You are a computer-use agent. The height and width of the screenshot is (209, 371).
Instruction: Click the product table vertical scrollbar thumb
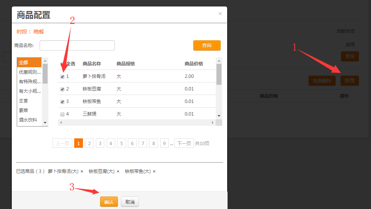[x=219, y=74]
